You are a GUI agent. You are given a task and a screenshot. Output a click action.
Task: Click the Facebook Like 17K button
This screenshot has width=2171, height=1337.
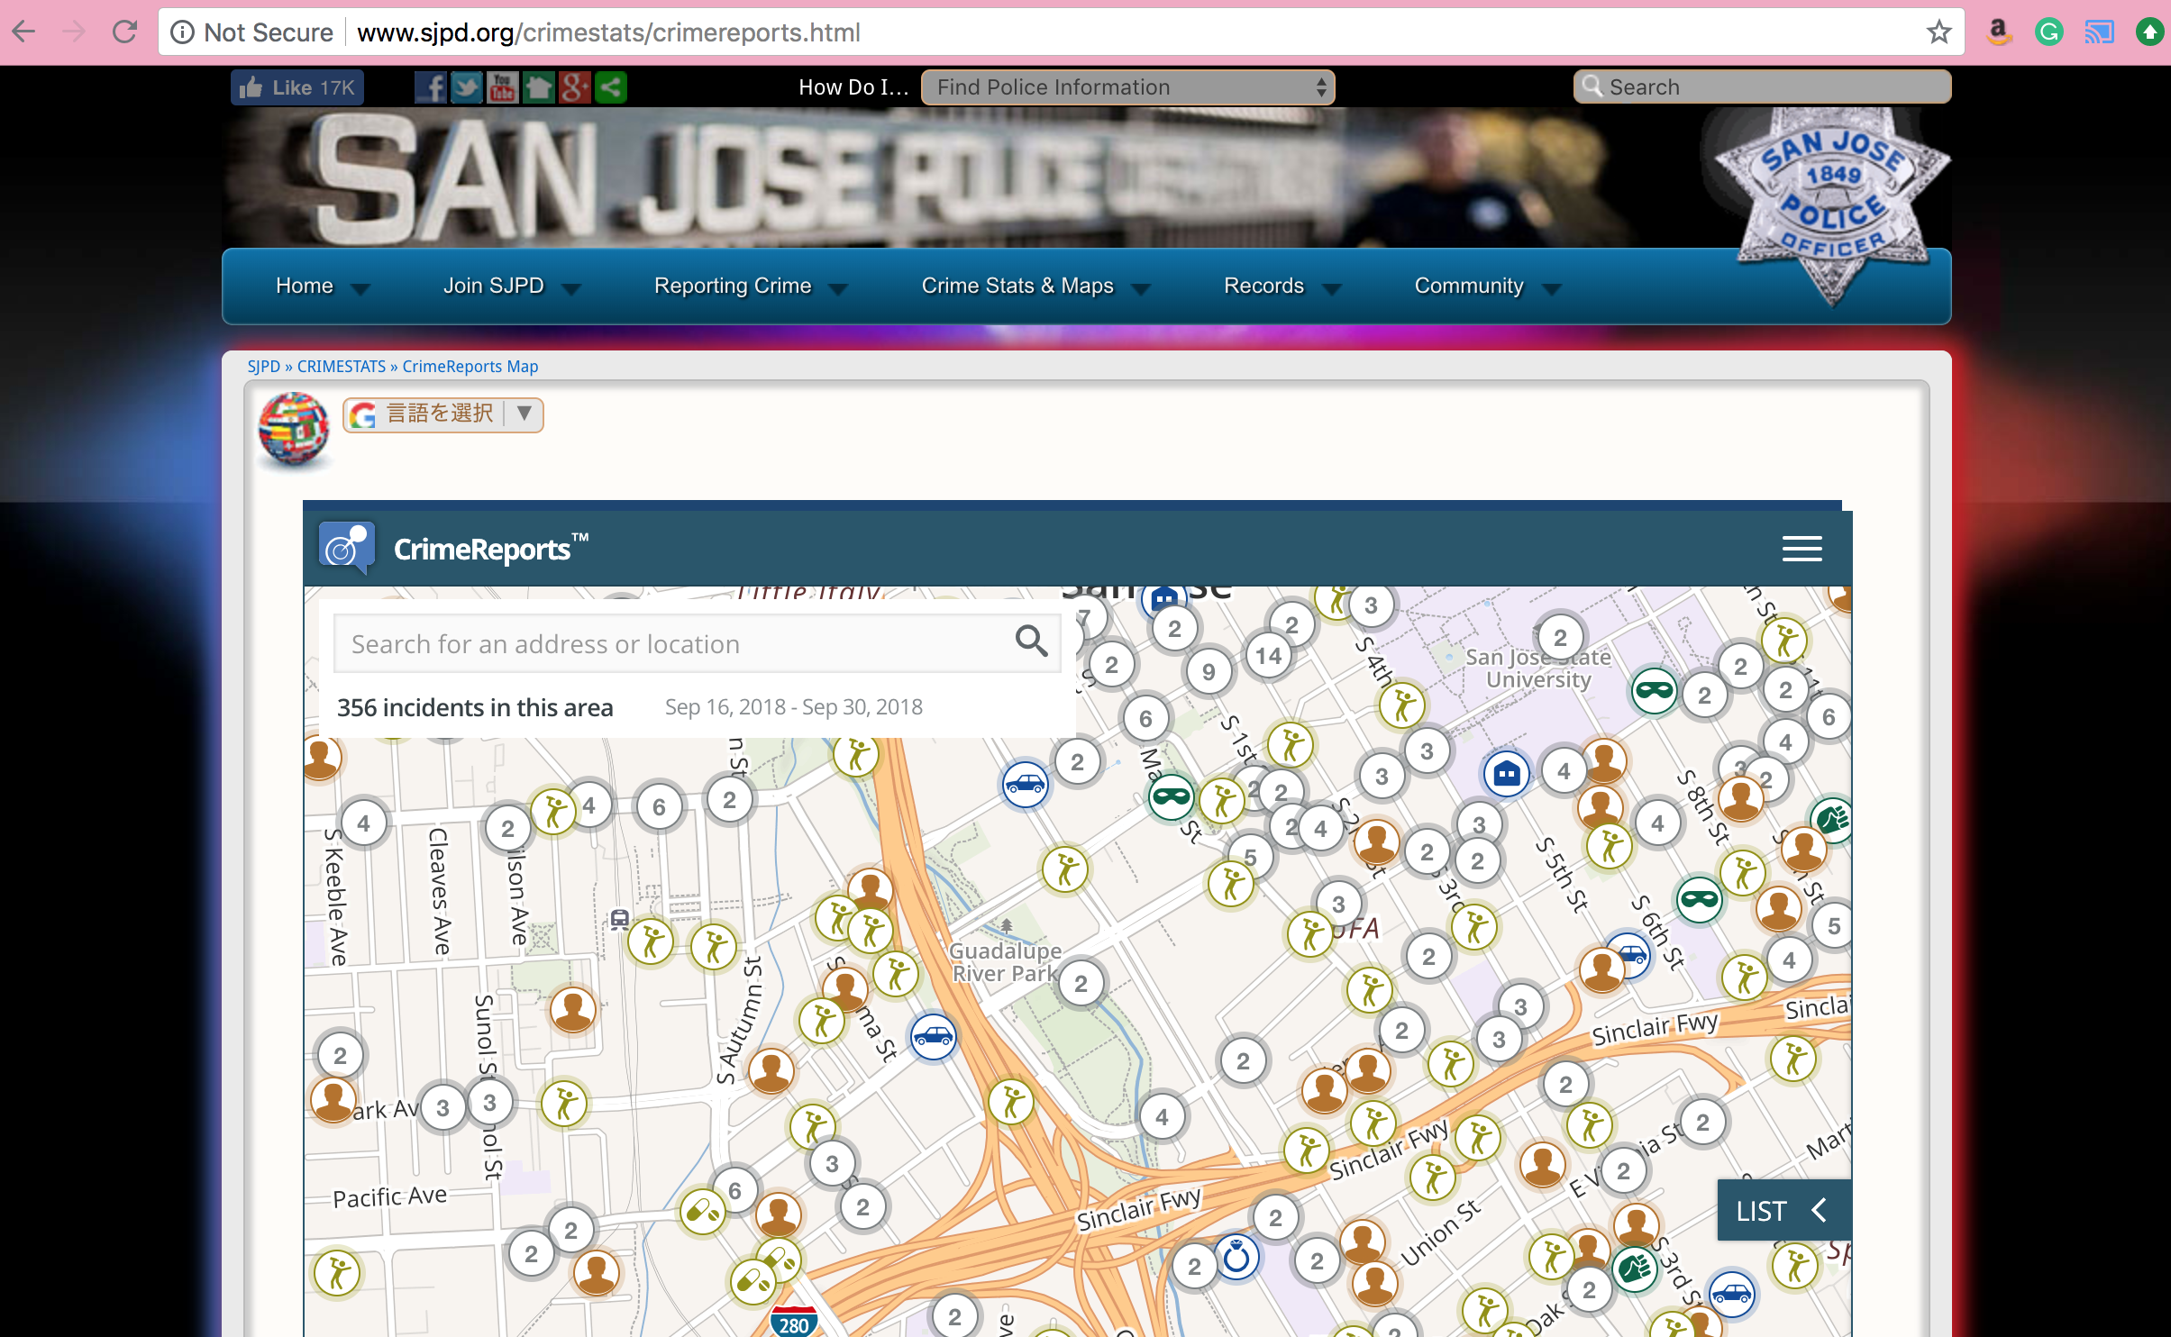pyautogui.click(x=297, y=87)
